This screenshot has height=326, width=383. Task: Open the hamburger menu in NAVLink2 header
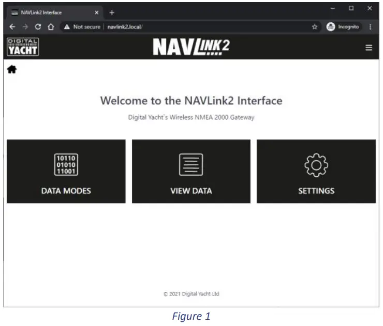click(369, 48)
